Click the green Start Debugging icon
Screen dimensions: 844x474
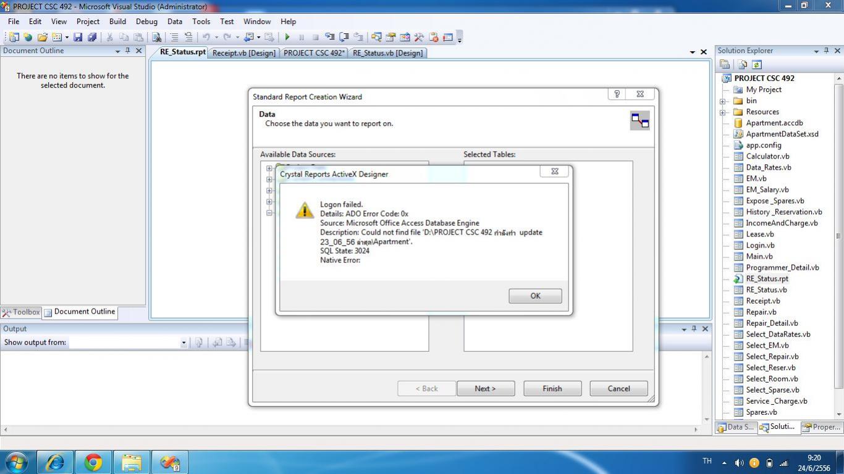point(287,37)
